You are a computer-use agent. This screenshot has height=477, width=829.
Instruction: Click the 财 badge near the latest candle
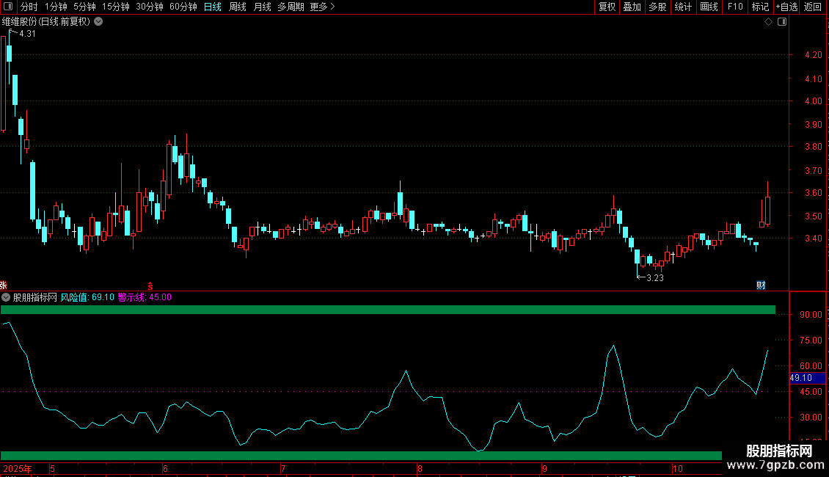761,285
